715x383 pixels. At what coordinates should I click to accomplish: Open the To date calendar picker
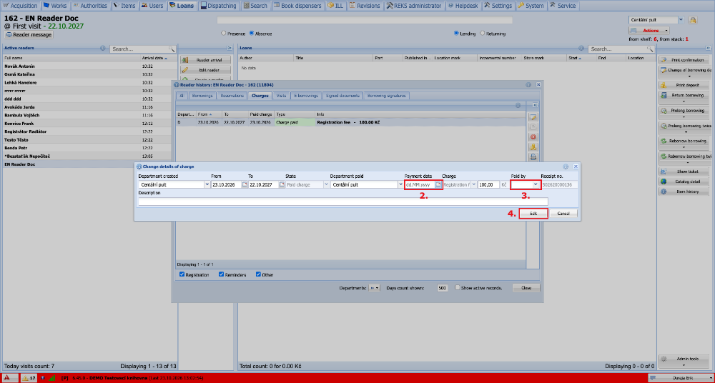coord(281,184)
